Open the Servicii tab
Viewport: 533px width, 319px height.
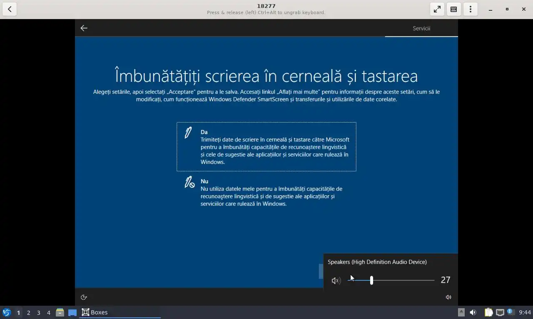(x=421, y=28)
